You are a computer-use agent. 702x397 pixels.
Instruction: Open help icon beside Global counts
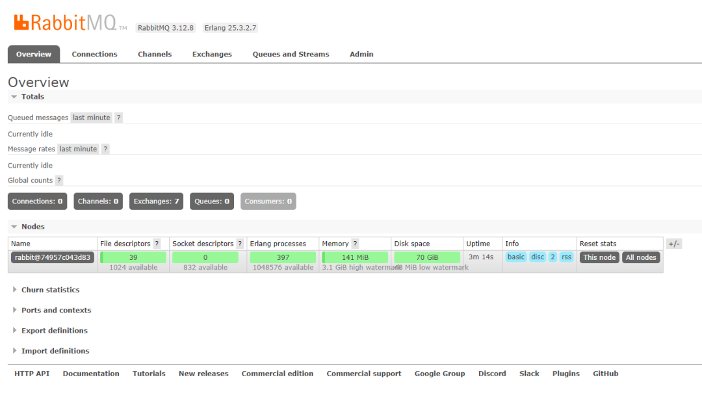coord(59,181)
